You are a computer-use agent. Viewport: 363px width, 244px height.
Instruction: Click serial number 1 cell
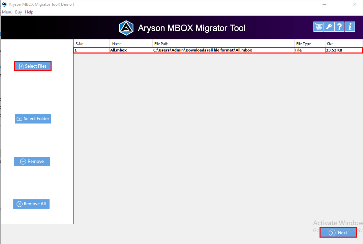(92, 50)
